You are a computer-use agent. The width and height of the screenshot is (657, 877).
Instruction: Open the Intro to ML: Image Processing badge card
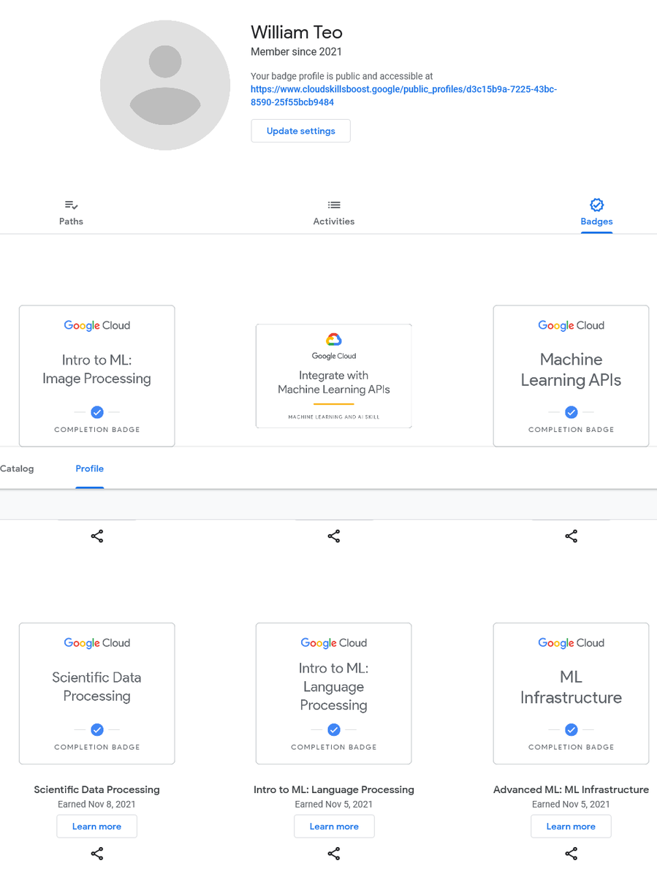point(96,376)
